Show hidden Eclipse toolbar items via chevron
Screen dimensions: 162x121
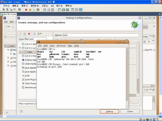(154, 26)
